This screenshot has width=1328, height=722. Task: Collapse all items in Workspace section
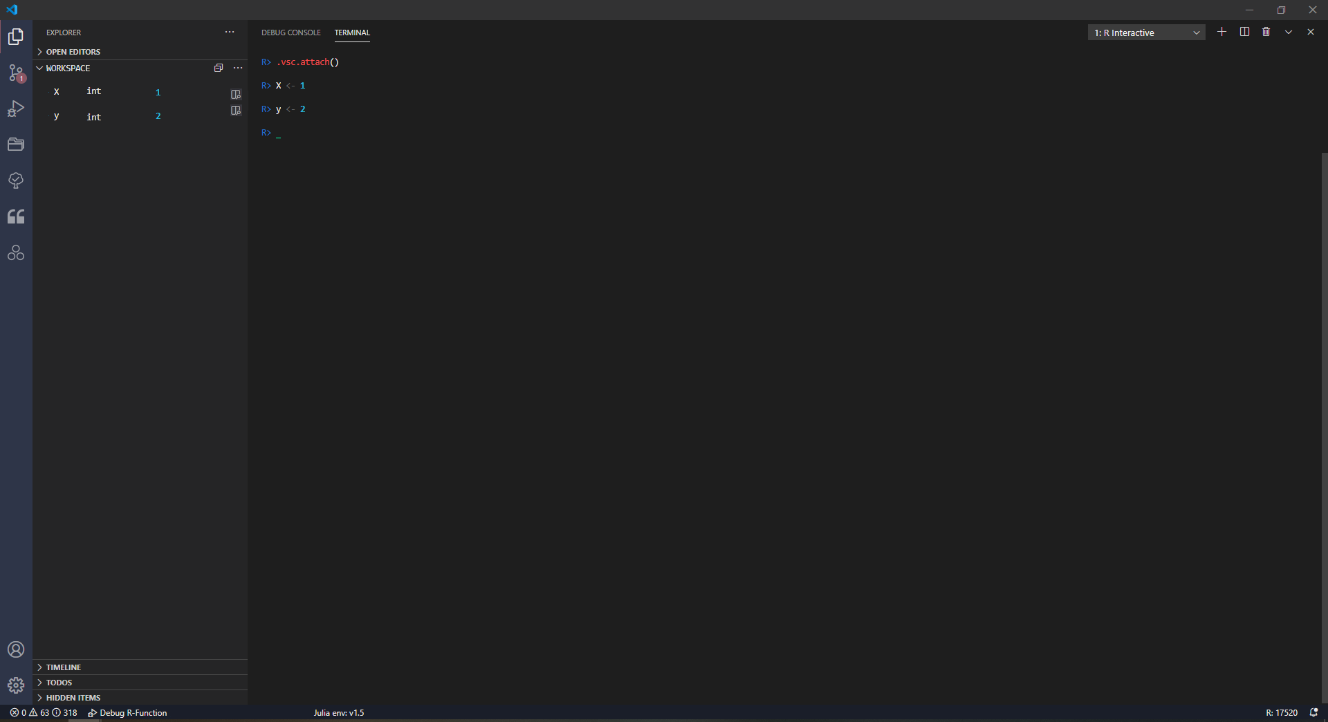click(x=219, y=68)
